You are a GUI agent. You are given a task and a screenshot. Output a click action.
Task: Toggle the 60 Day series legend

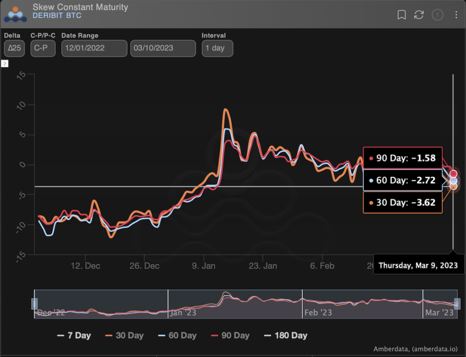[x=177, y=336]
